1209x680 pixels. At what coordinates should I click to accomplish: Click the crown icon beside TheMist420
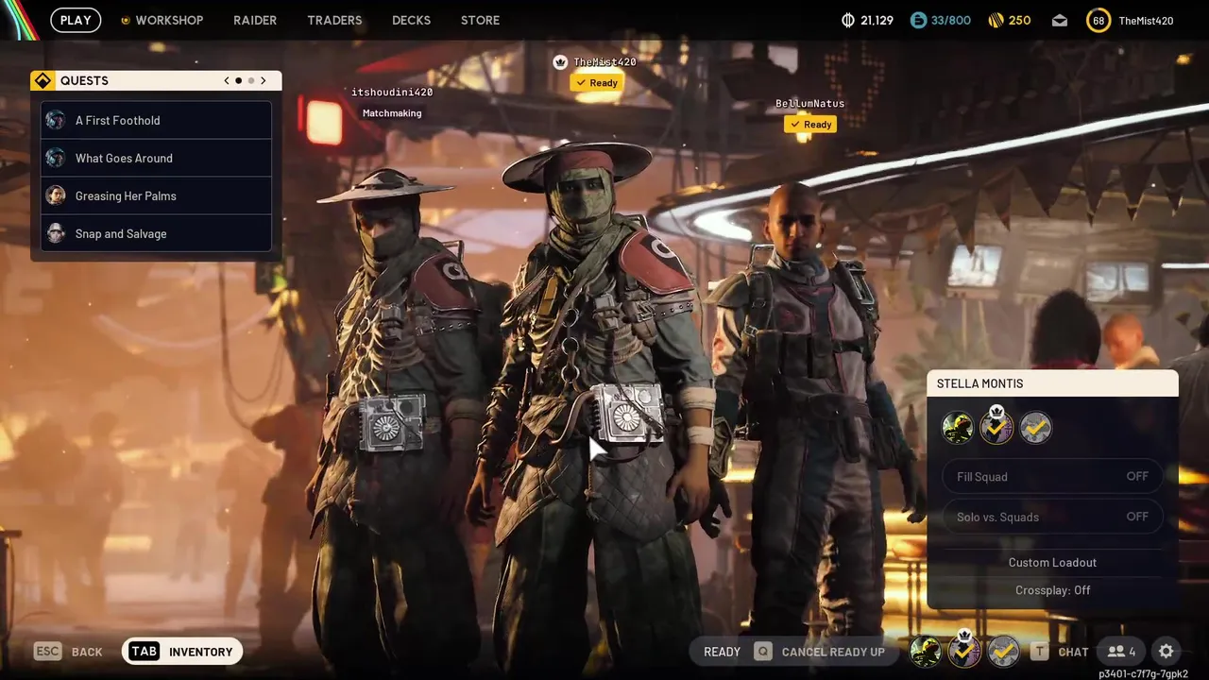coord(560,61)
